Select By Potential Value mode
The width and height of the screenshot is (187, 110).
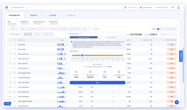[x=111, y=37]
